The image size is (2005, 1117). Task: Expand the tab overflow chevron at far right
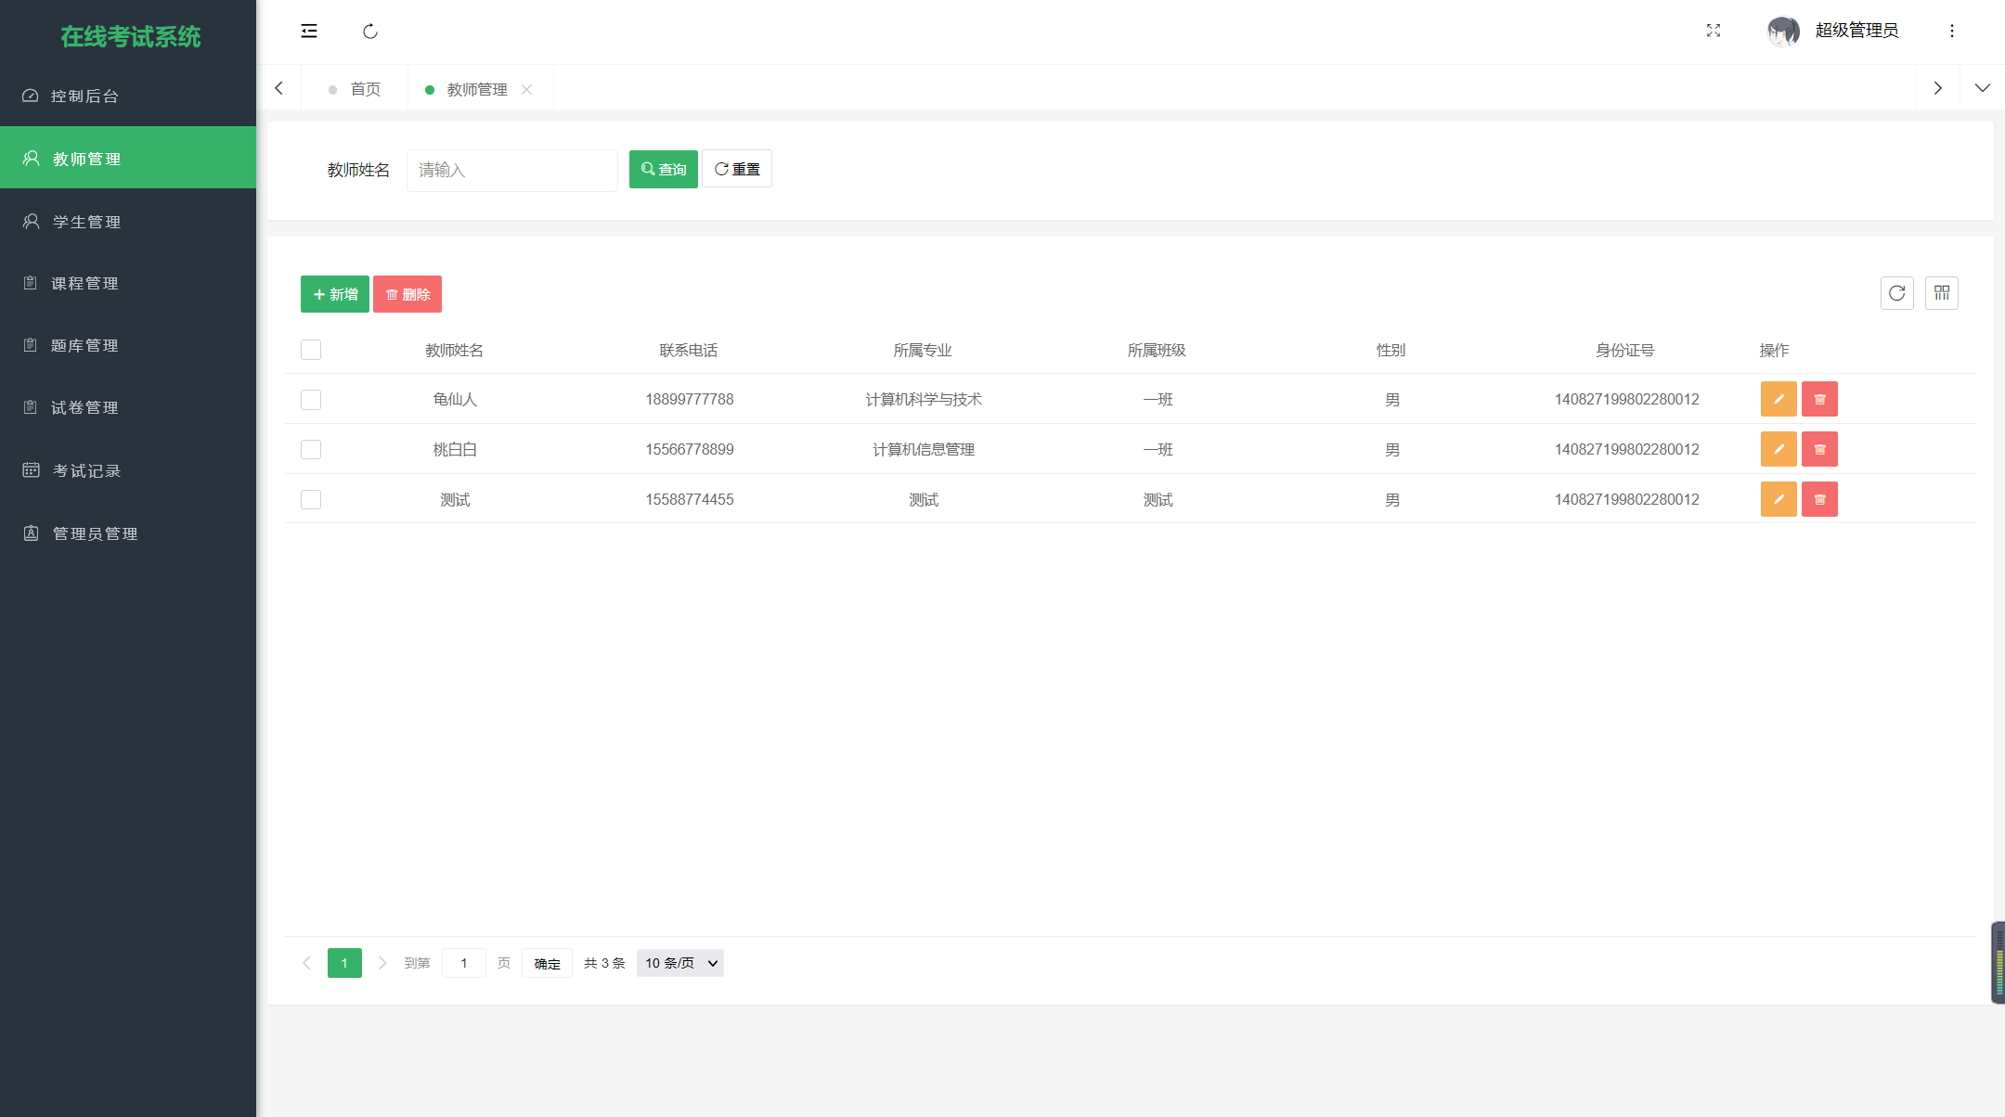[x=1983, y=87]
